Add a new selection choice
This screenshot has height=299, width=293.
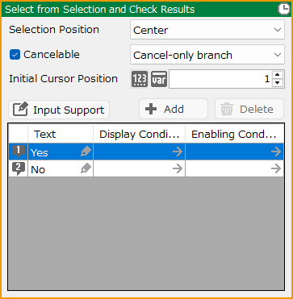[174, 109]
